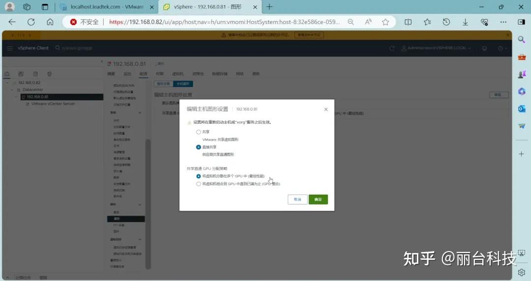Click the license management button in banner
The height and width of the screenshot is (281, 531).
pos(309,35)
